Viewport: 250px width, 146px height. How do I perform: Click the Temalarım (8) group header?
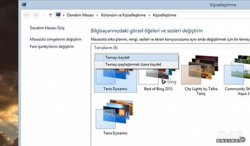pos(106,48)
